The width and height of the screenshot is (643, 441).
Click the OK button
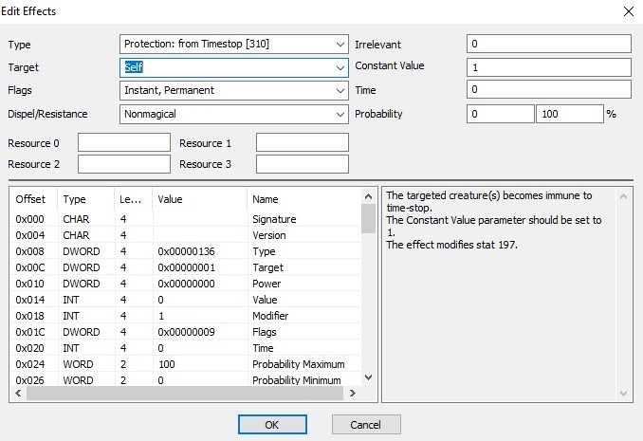[271, 423]
